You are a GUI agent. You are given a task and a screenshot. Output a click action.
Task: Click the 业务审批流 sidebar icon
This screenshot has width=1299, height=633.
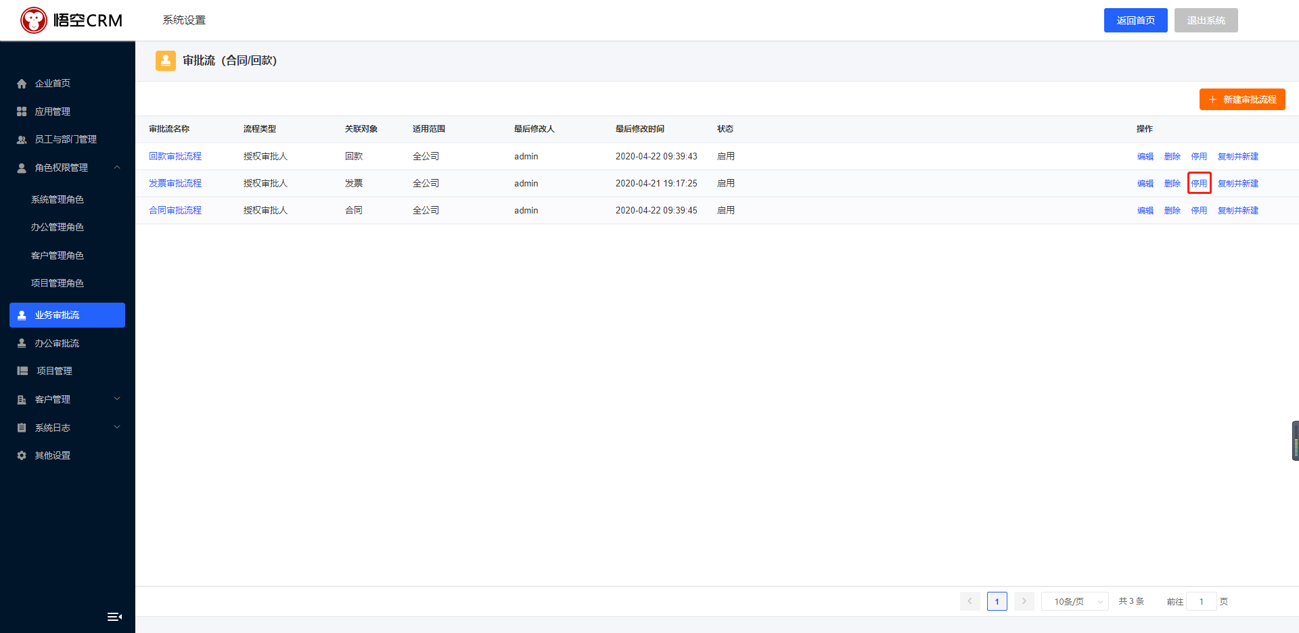pyautogui.click(x=22, y=315)
